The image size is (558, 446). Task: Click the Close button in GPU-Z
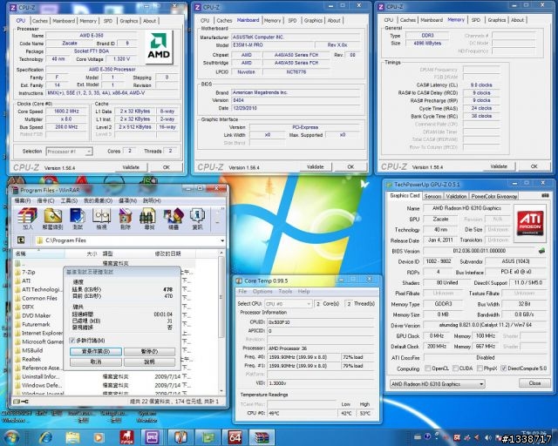[534, 383]
